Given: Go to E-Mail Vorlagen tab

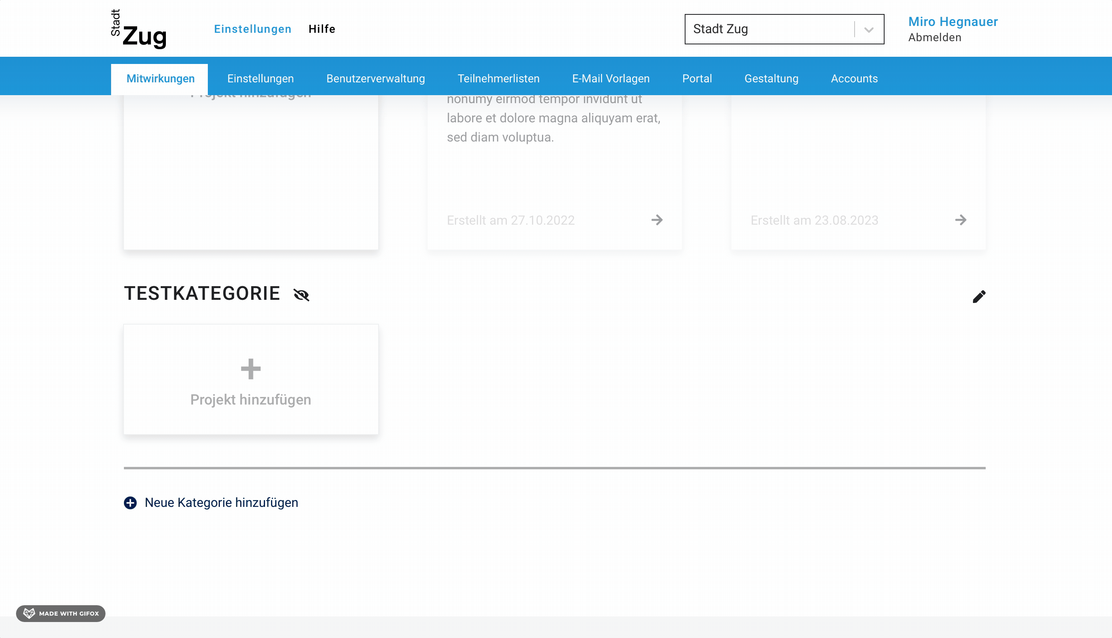Looking at the screenshot, I should (x=611, y=79).
